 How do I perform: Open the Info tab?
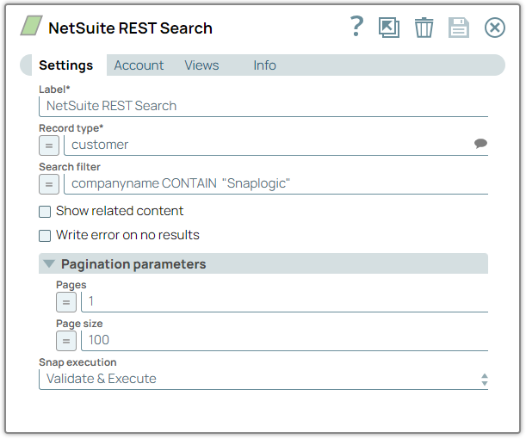[264, 65]
